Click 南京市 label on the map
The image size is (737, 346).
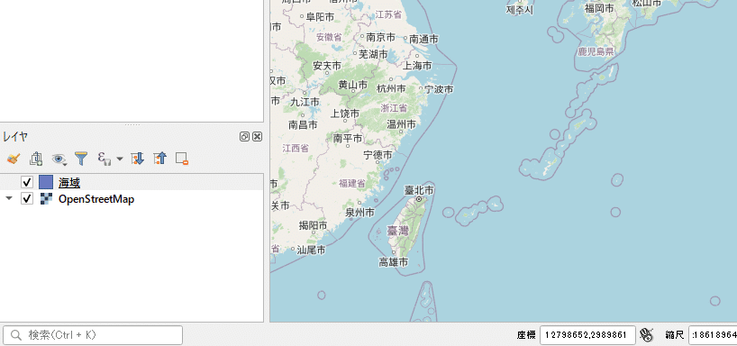coord(381,37)
